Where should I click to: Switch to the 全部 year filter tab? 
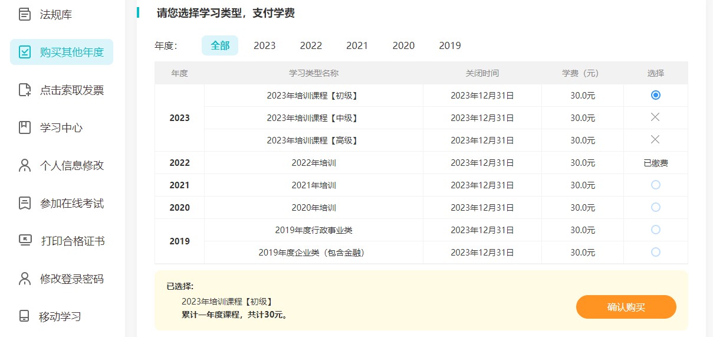point(220,45)
